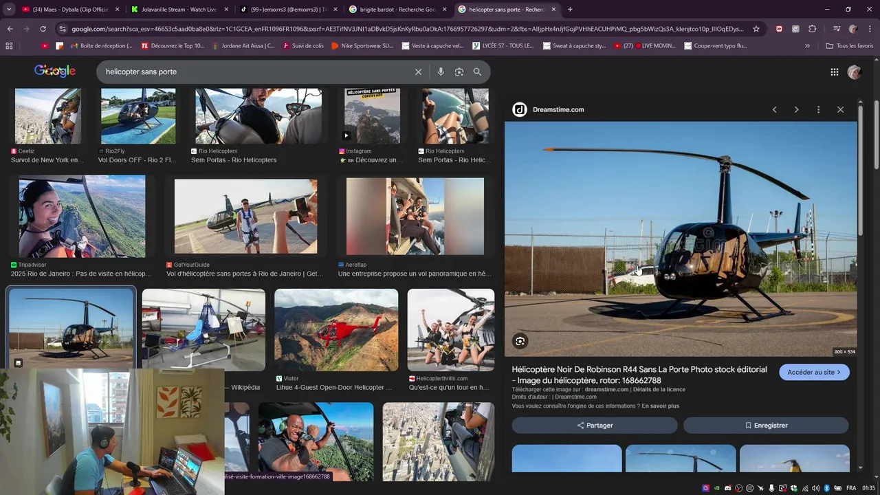This screenshot has width=880, height=495.
Task: Open Boîte de réception bookmark
Action: coord(101,45)
